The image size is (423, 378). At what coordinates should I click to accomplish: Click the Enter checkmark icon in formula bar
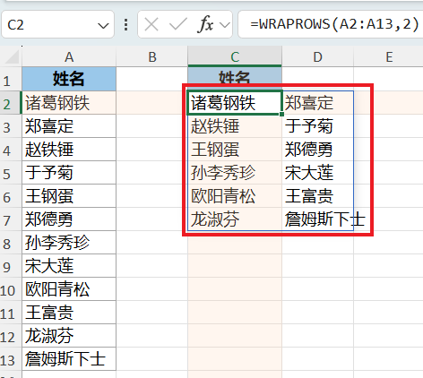(177, 24)
